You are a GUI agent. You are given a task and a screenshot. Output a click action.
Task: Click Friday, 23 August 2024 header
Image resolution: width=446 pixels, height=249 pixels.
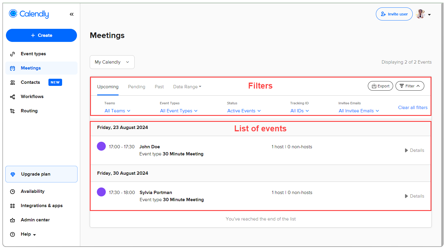[x=122, y=127]
